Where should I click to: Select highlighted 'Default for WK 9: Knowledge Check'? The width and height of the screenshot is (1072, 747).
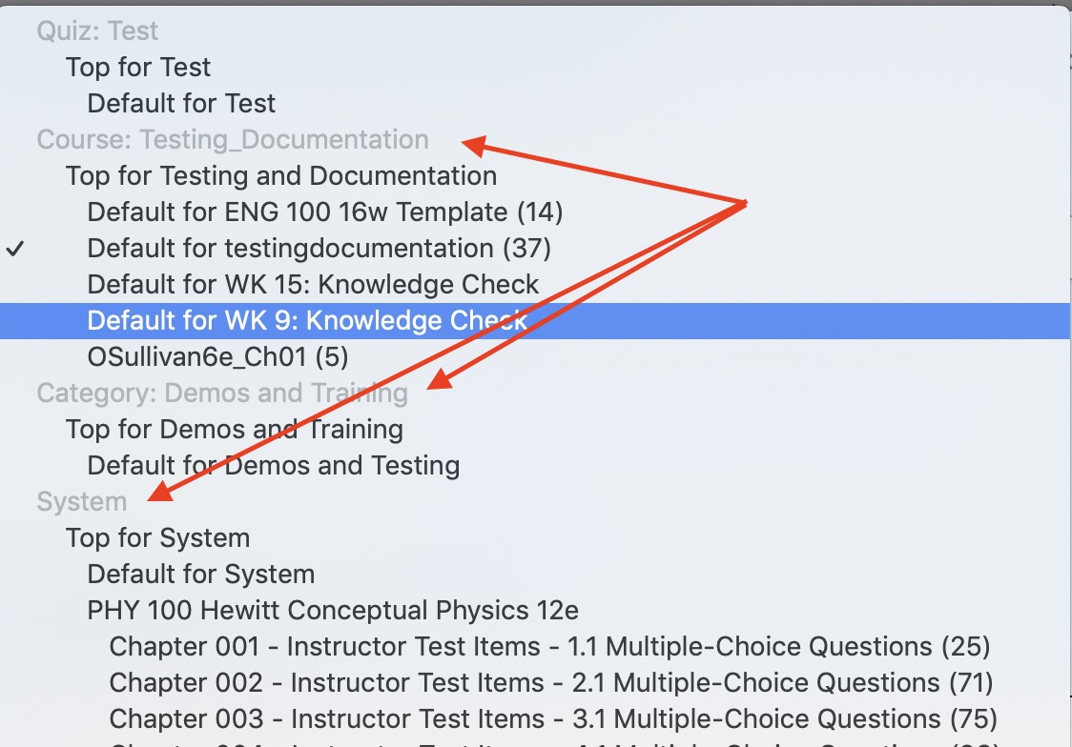(x=307, y=320)
